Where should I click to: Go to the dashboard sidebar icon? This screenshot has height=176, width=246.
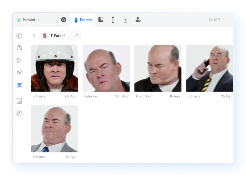(x=19, y=36)
